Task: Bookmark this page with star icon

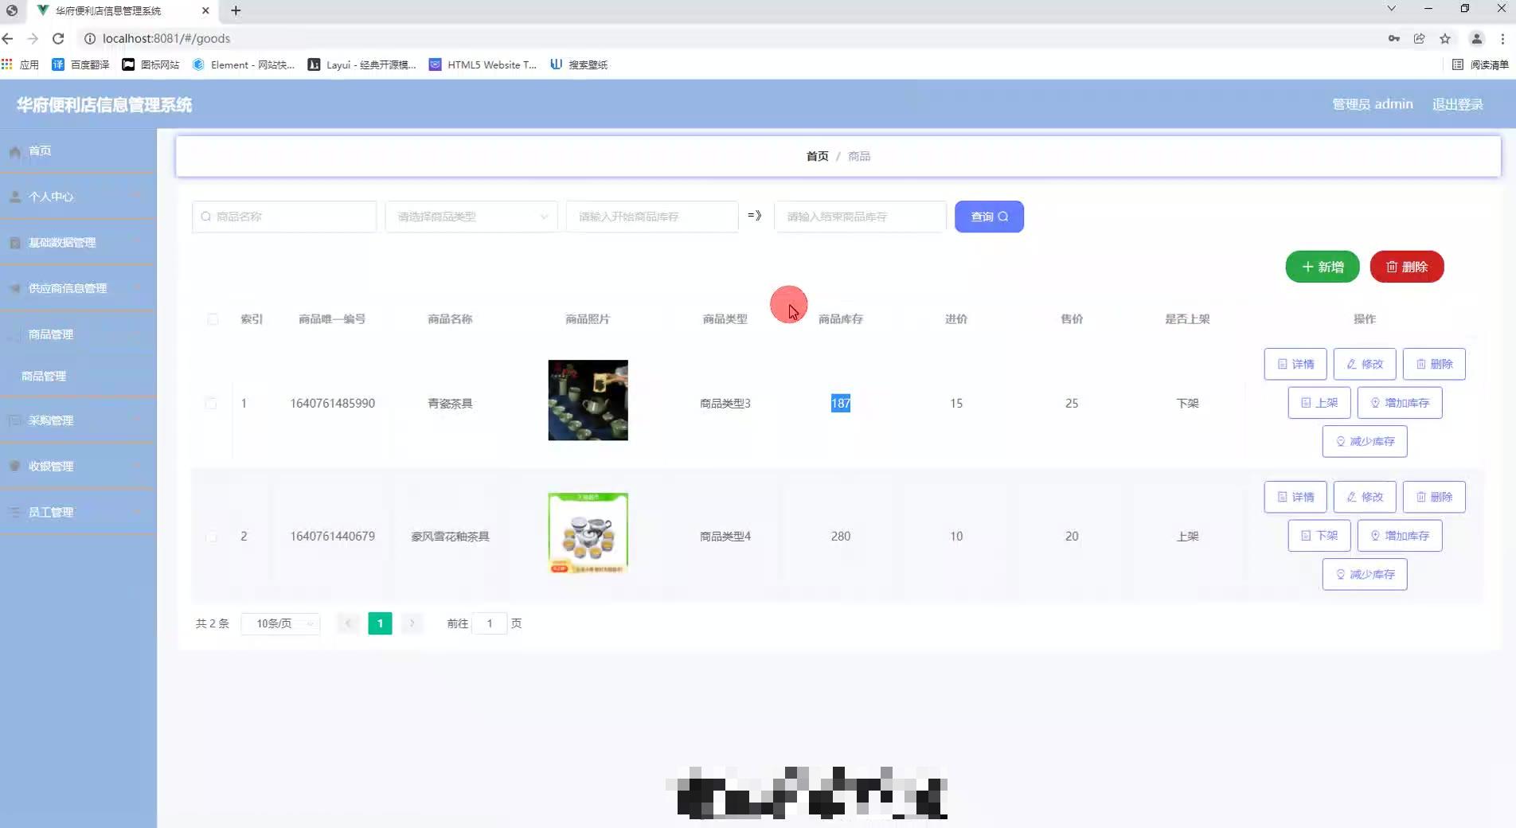Action: (1445, 38)
